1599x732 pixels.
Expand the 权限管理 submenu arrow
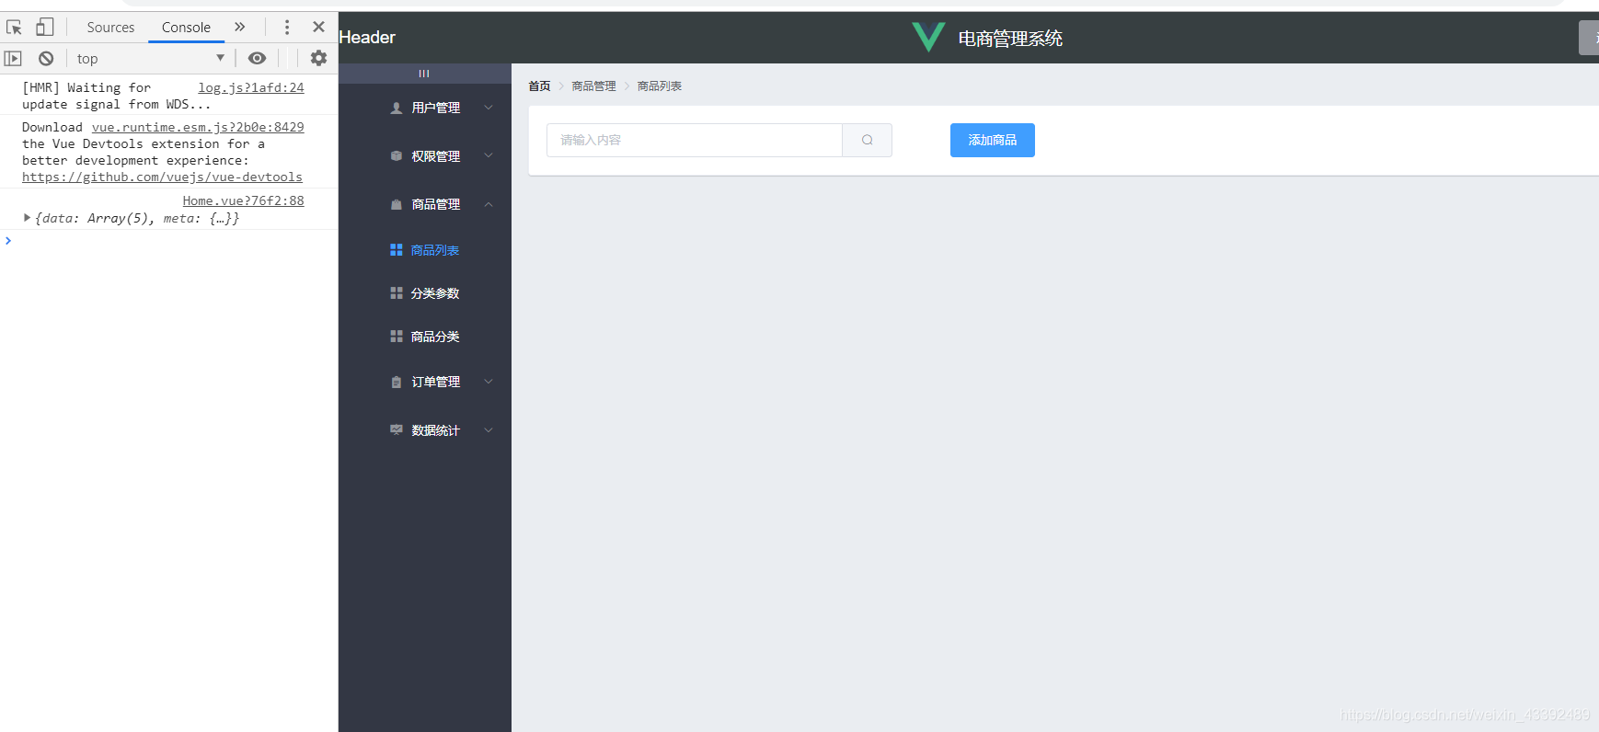pyautogui.click(x=489, y=155)
